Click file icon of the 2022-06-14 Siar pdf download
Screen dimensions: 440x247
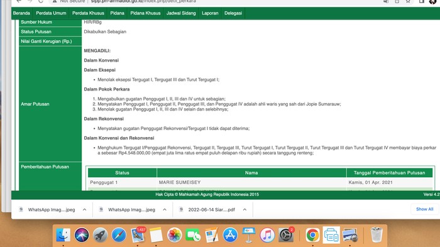(181, 209)
